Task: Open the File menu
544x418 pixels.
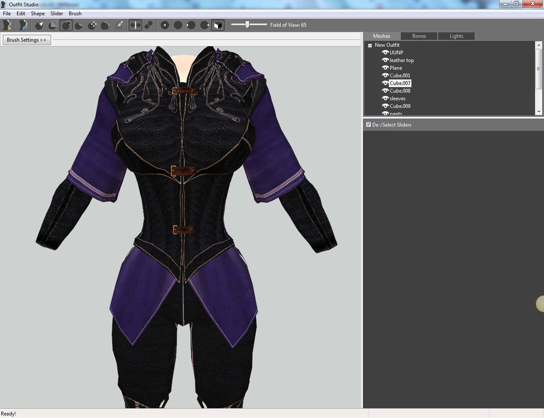Action: 7,14
